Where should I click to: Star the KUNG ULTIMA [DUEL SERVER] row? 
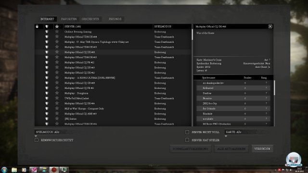57,78
